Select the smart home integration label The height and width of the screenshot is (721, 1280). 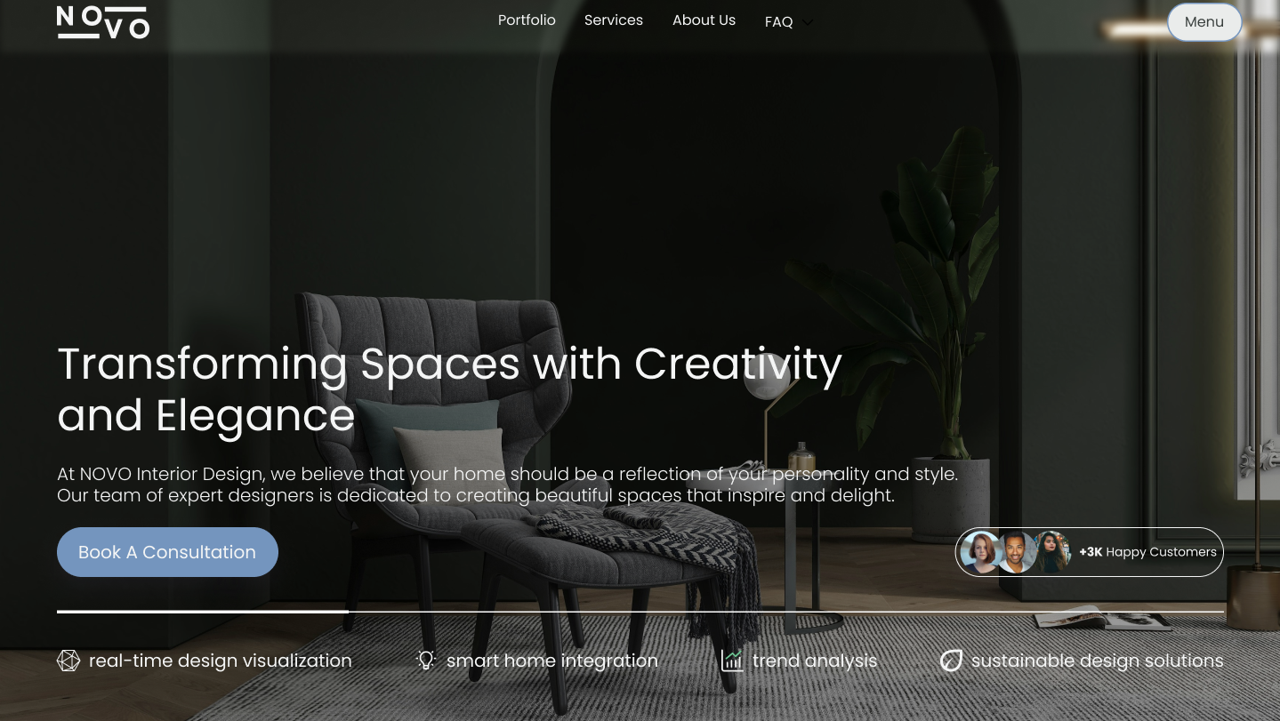(x=552, y=661)
